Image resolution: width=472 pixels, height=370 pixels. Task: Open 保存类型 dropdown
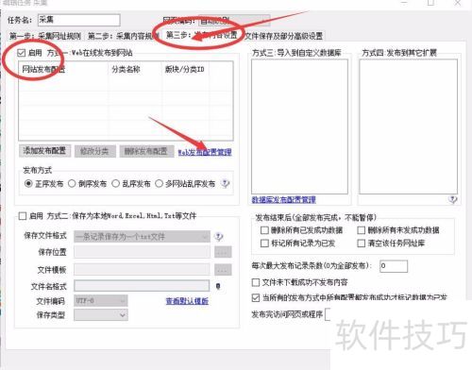tap(101, 314)
